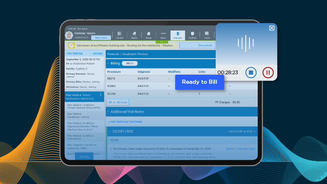The image size is (327, 184).
Task: Select Anxiety disorder past condition
Action: pyautogui.click(x=84, y=106)
